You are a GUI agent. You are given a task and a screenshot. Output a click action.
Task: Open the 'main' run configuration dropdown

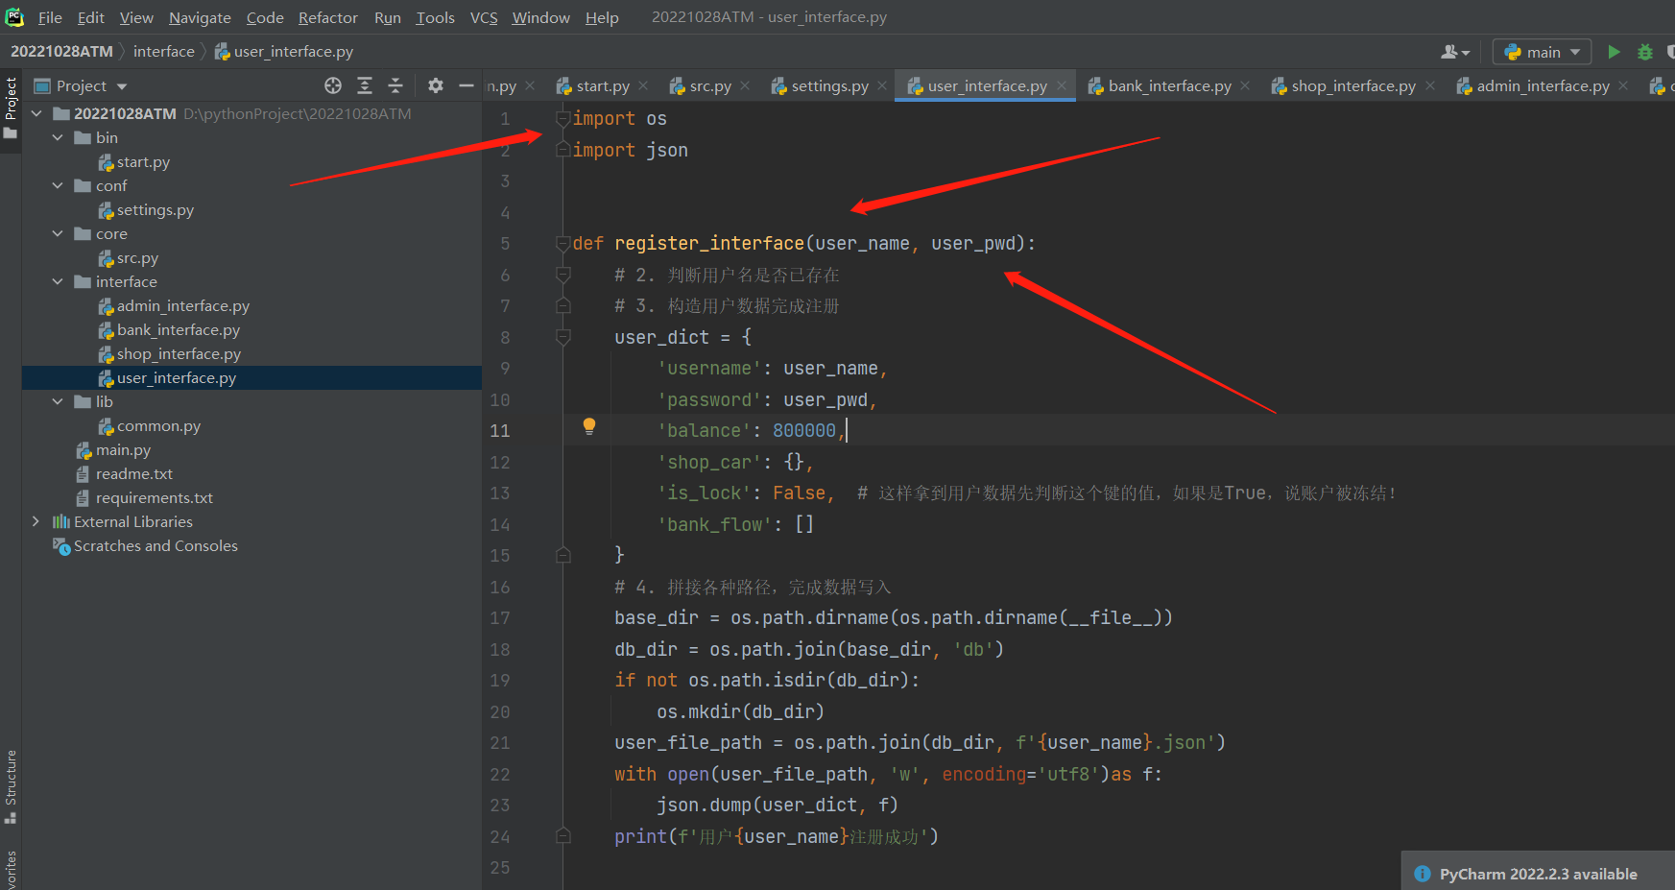pos(1543,52)
